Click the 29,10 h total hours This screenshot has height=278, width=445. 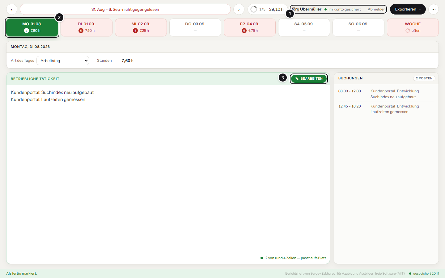point(276,9)
